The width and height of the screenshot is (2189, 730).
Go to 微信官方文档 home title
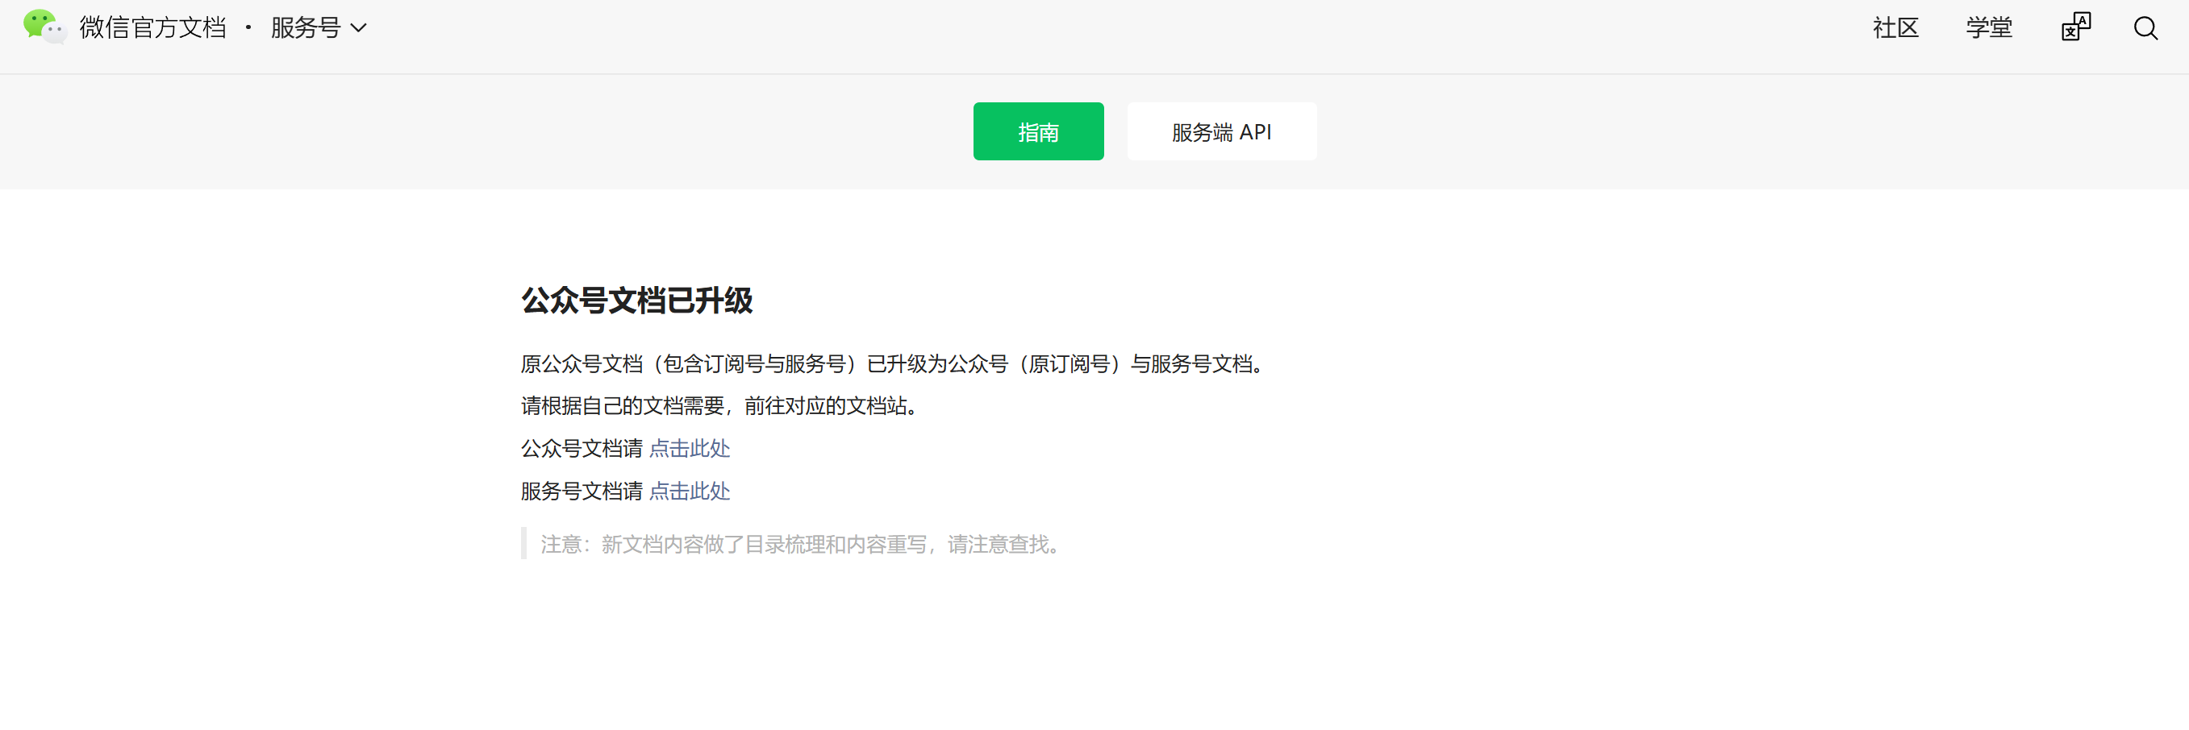pos(153,28)
